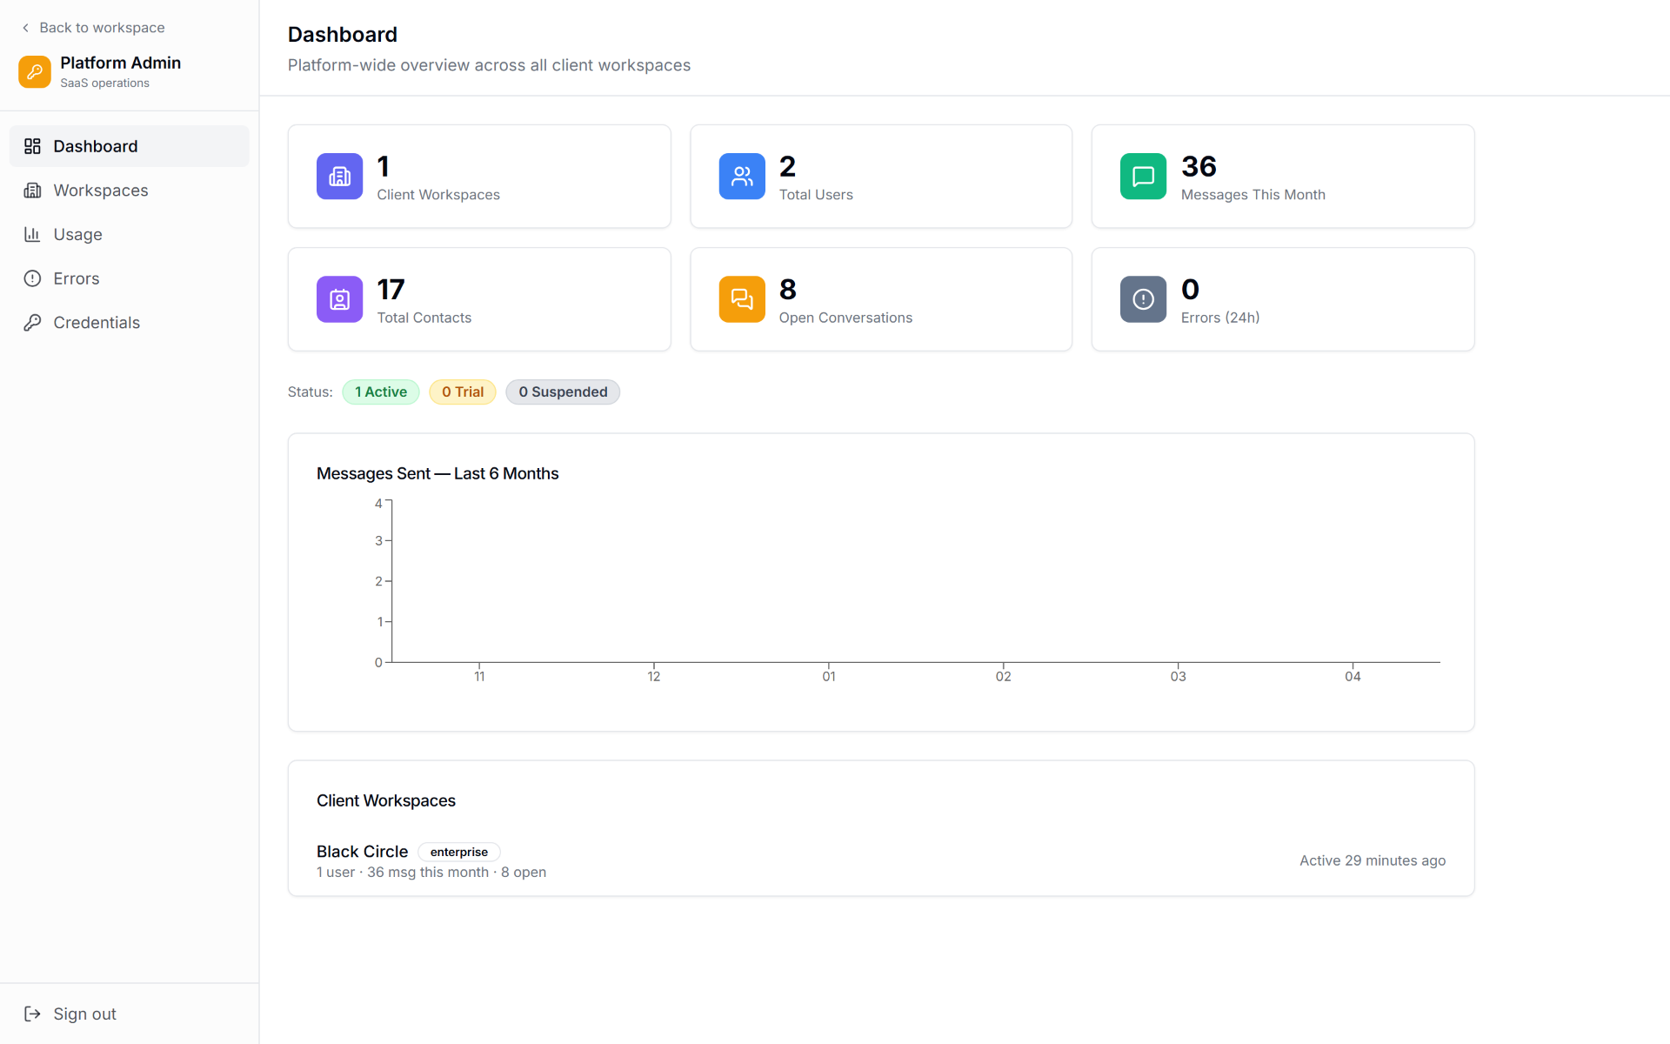Click Sign out
The width and height of the screenshot is (1670, 1044).
coord(130,1014)
